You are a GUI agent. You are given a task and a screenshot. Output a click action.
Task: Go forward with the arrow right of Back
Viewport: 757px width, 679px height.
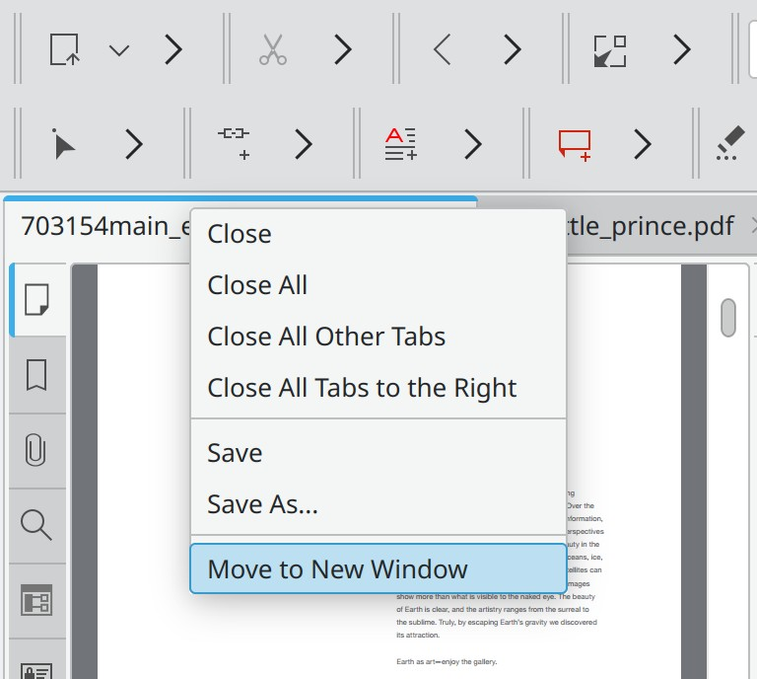pyautogui.click(x=513, y=49)
